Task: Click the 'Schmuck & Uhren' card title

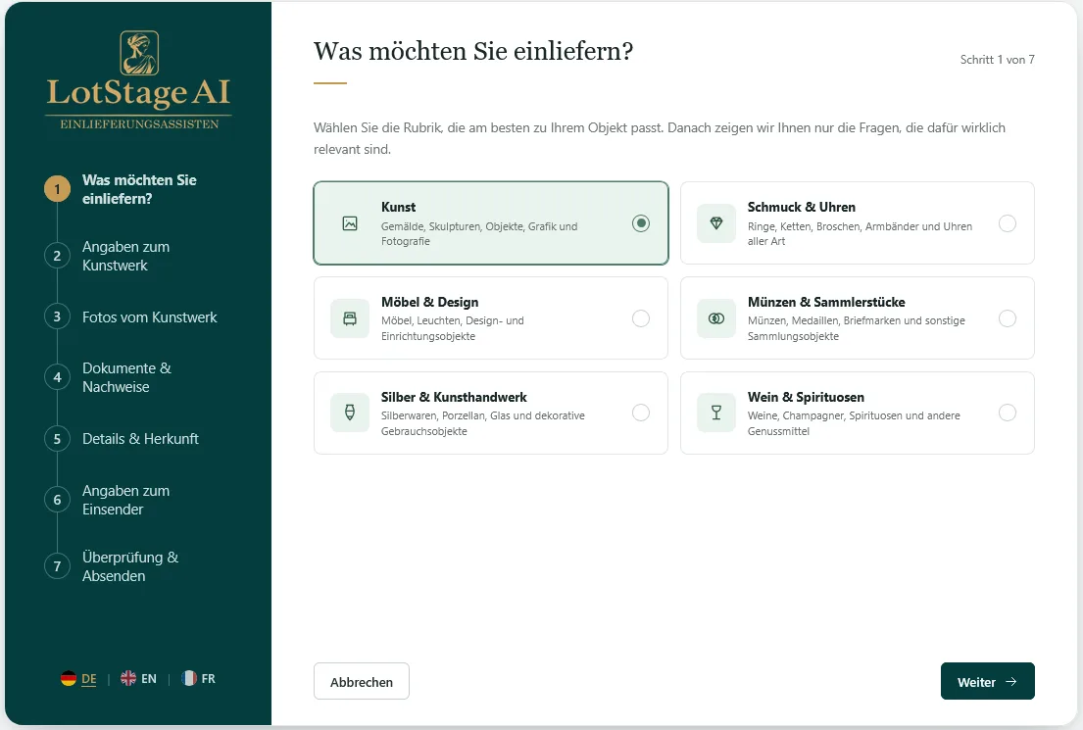Action: point(801,207)
